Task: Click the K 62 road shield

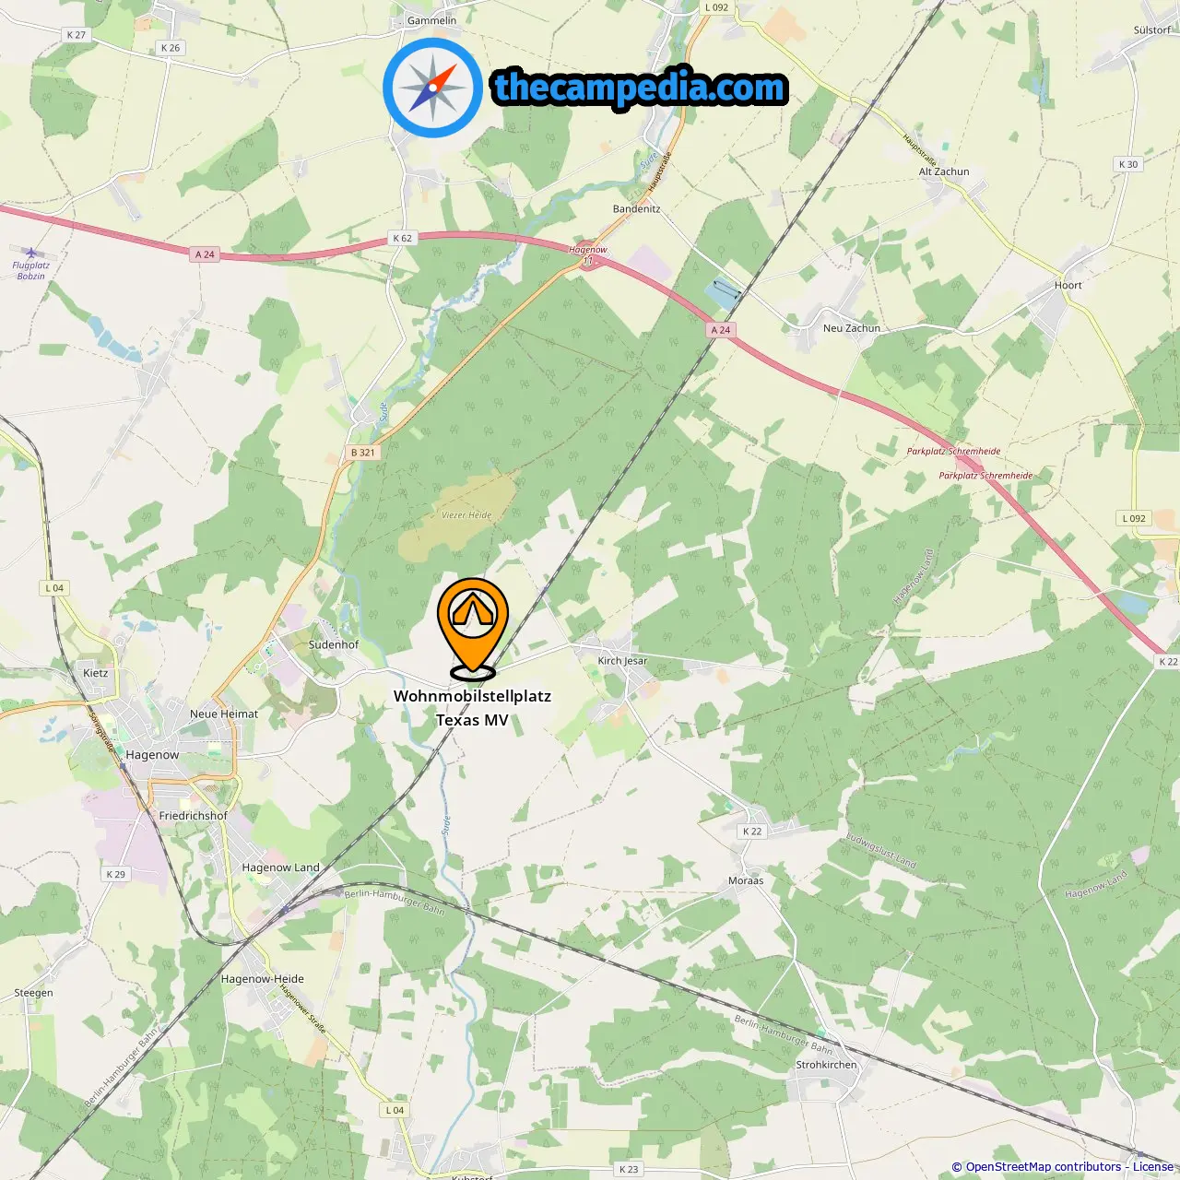Action: [x=403, y=238]
